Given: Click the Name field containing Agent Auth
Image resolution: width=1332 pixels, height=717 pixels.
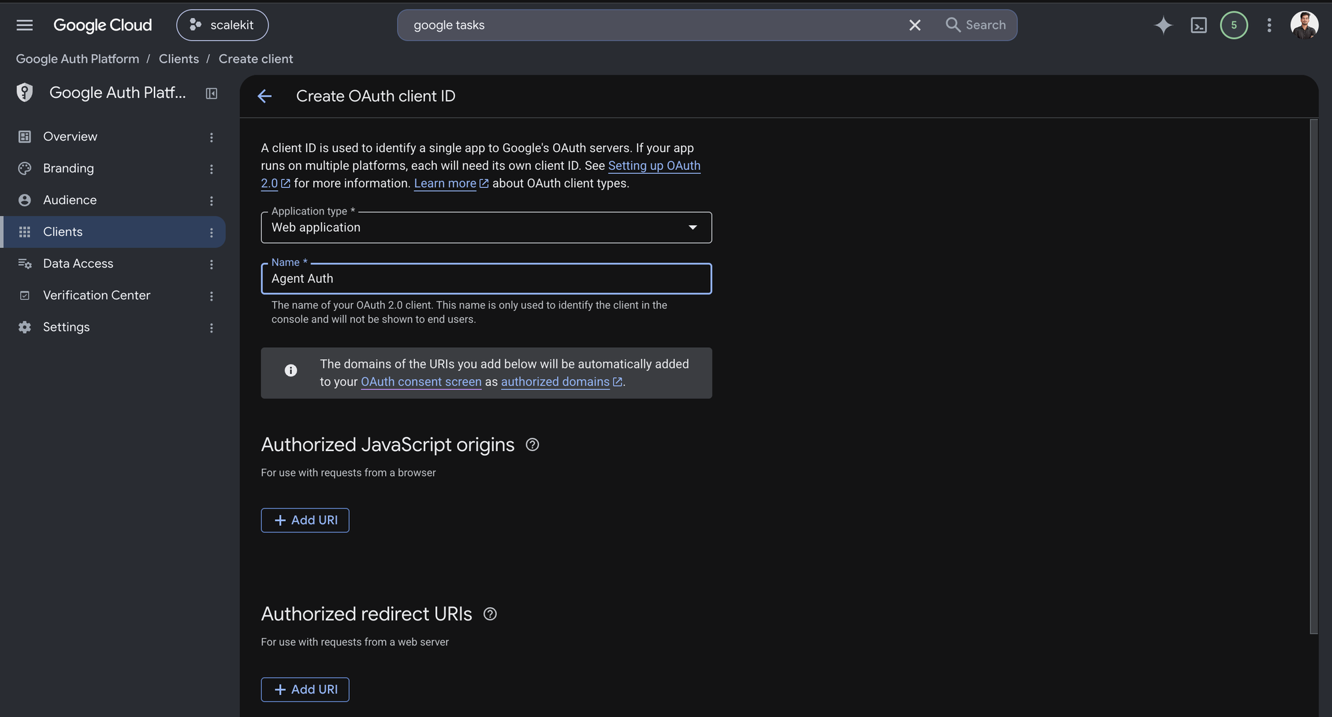Looking at the screenshot, I should pyautogui.click(x=486, y=279).
